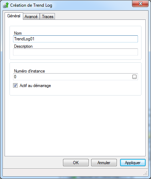This screenshot has height=179, width=151.
Task: Click the Numéro d'instance label
Action: tap(30, 71)
